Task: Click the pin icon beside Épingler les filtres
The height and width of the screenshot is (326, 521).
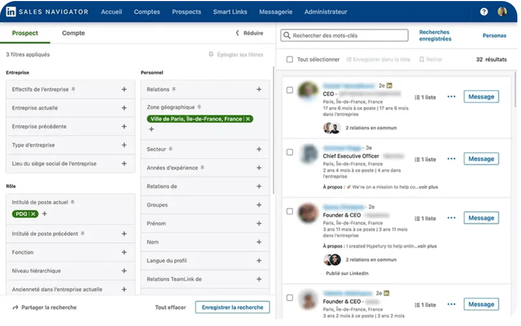Action: tap(211, 54)
